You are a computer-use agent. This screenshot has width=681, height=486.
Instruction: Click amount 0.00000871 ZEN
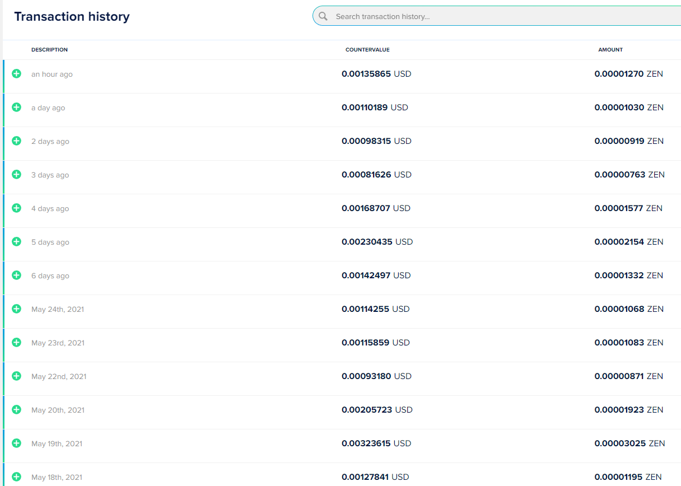628,376
